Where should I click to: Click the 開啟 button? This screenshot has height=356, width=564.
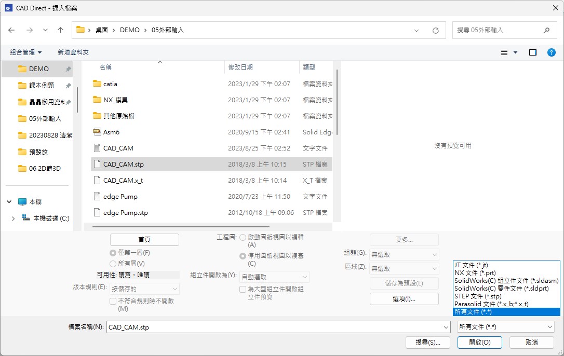pos(479,343)
